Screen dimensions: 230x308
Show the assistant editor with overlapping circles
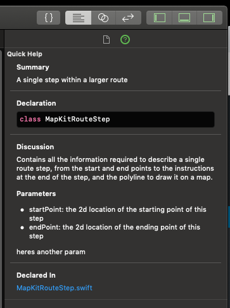pos(103,18)
